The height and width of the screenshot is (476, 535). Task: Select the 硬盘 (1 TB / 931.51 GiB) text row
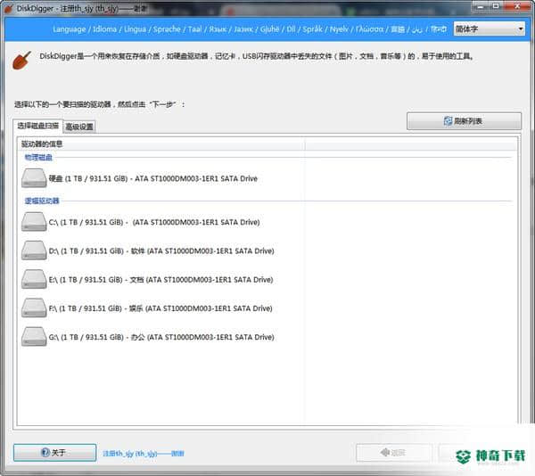[x=152, y=178]
